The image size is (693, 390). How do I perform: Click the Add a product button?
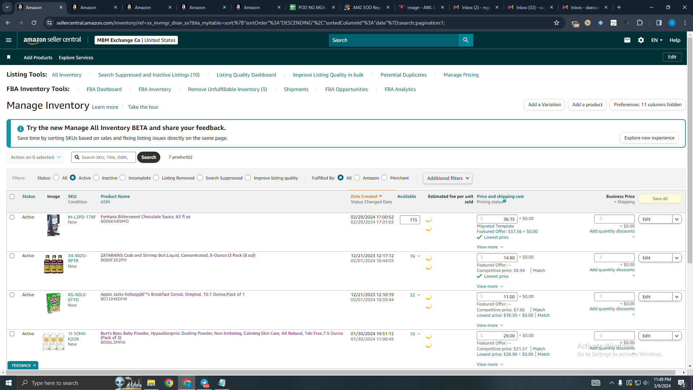(587, 104)
